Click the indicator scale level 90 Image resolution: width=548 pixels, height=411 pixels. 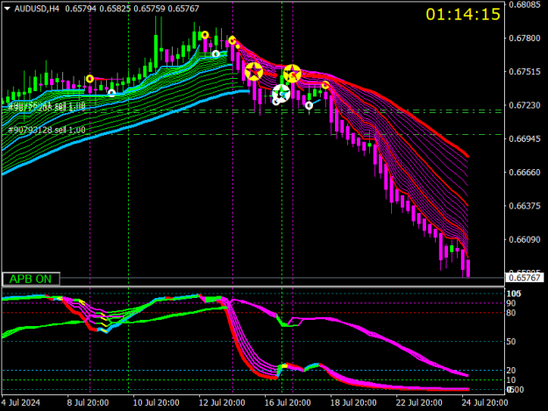(511, 303)
